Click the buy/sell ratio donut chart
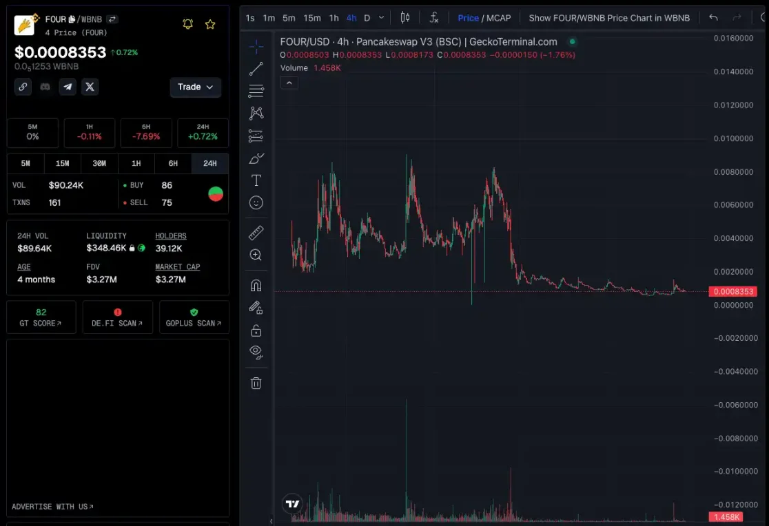The width and height of the screenshot is (769, 526). coord(216,193)
